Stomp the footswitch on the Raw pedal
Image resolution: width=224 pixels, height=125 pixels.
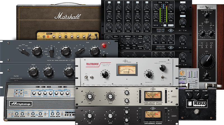(x=197, y=112)
